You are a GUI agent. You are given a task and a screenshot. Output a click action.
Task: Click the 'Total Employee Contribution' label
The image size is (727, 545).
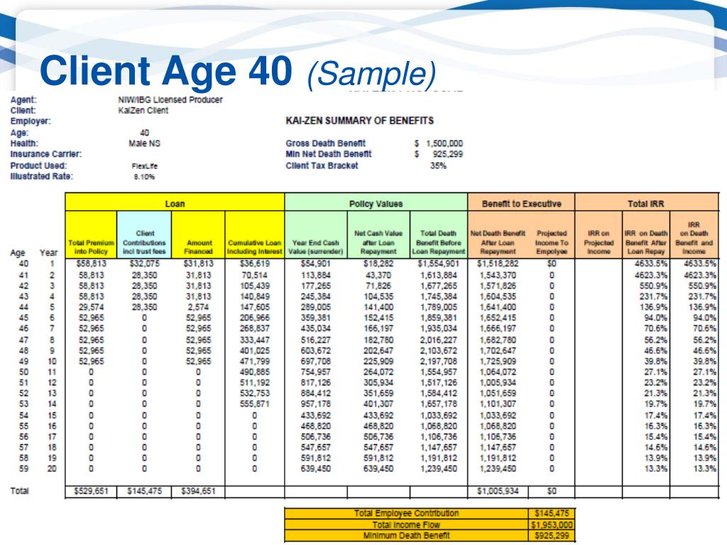point(407,513)
